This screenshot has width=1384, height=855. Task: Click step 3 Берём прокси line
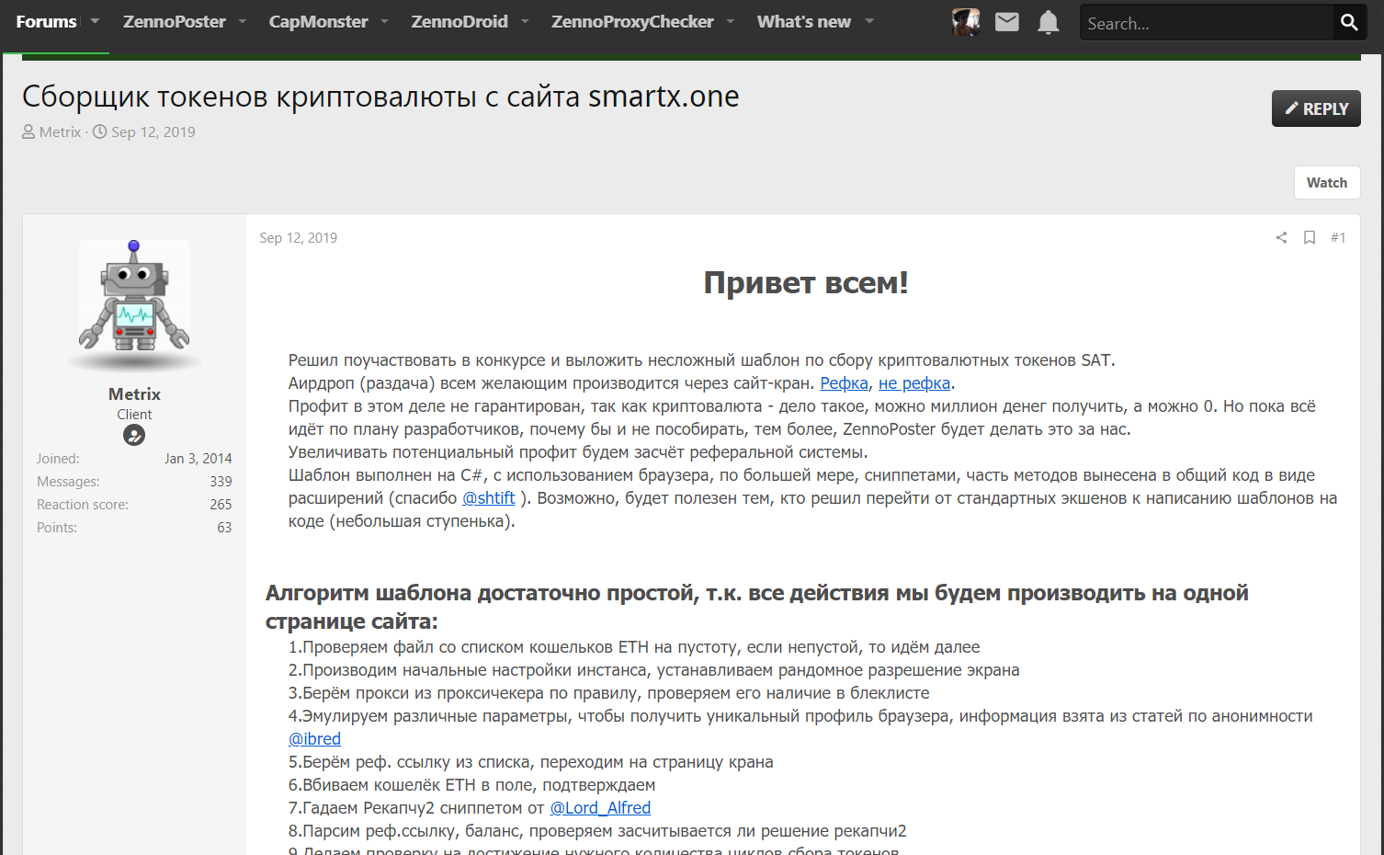[x=608, y=693]
